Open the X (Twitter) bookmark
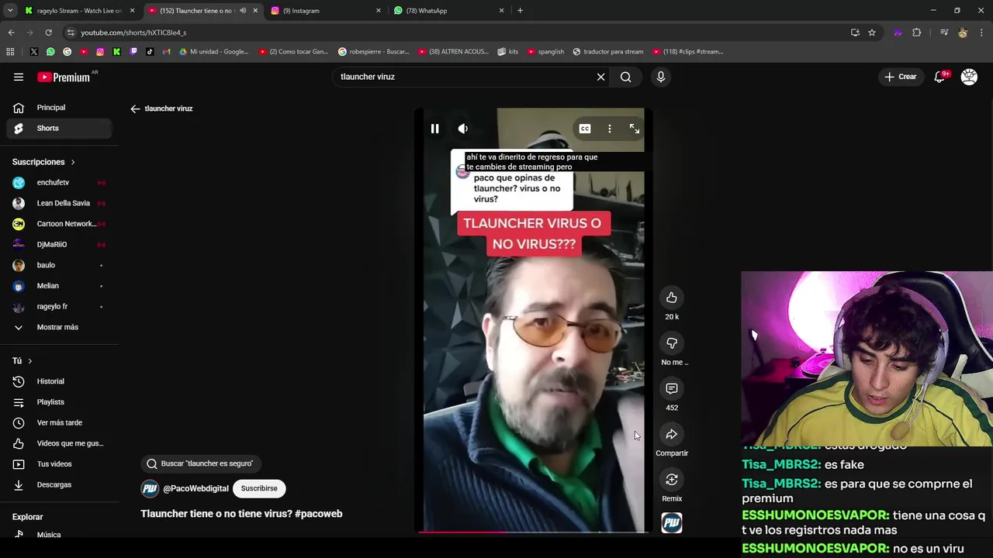This screenshot has height=558, width=993. (34, 52)
